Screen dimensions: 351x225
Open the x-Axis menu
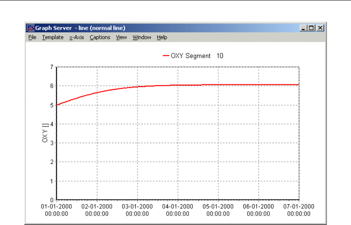coord(76,37)
